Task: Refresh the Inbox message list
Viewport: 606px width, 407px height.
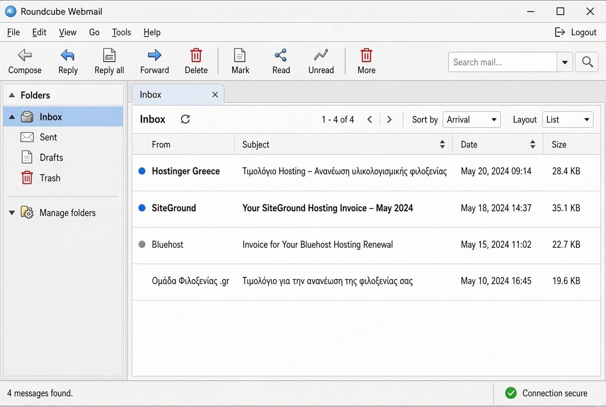Action: click(x=185, y=119)
